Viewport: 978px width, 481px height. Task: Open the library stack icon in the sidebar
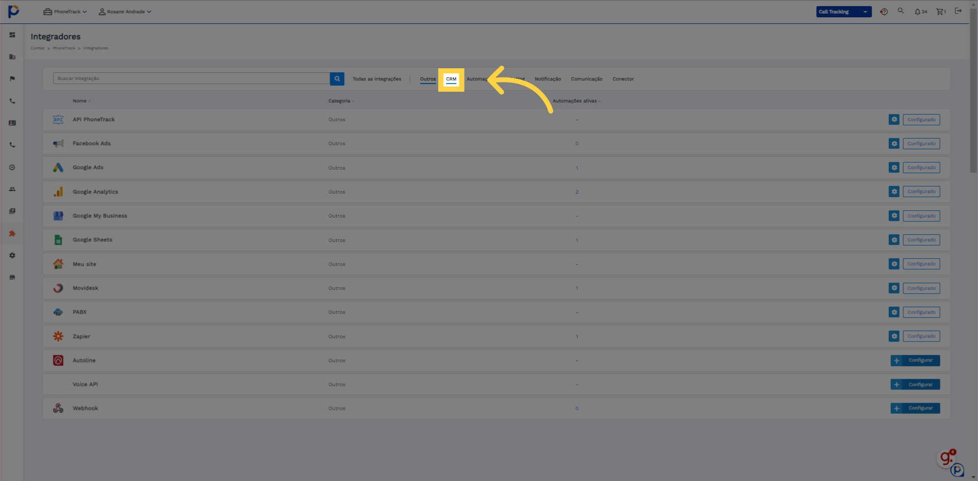pos(12,211)
